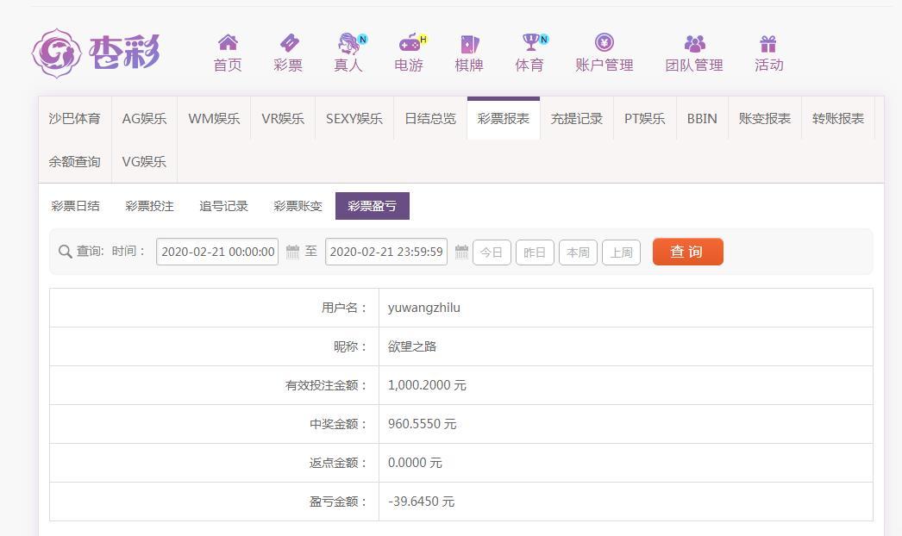Select the 真人 live dealer icon
The image size is (902, 536).
click(x=348, y=42)
